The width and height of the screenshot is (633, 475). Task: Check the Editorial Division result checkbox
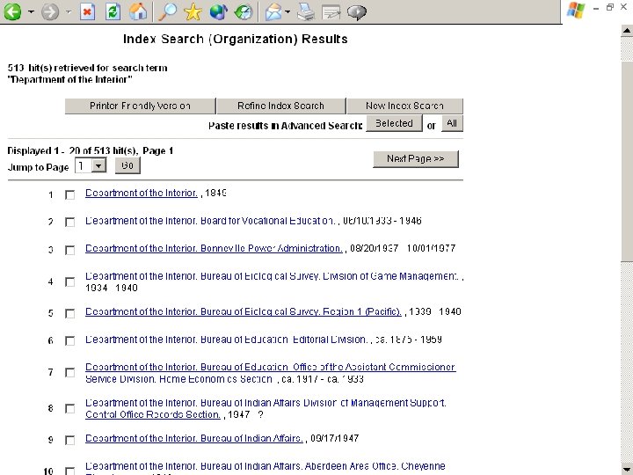pyautogui.click(x=69, y=341)
